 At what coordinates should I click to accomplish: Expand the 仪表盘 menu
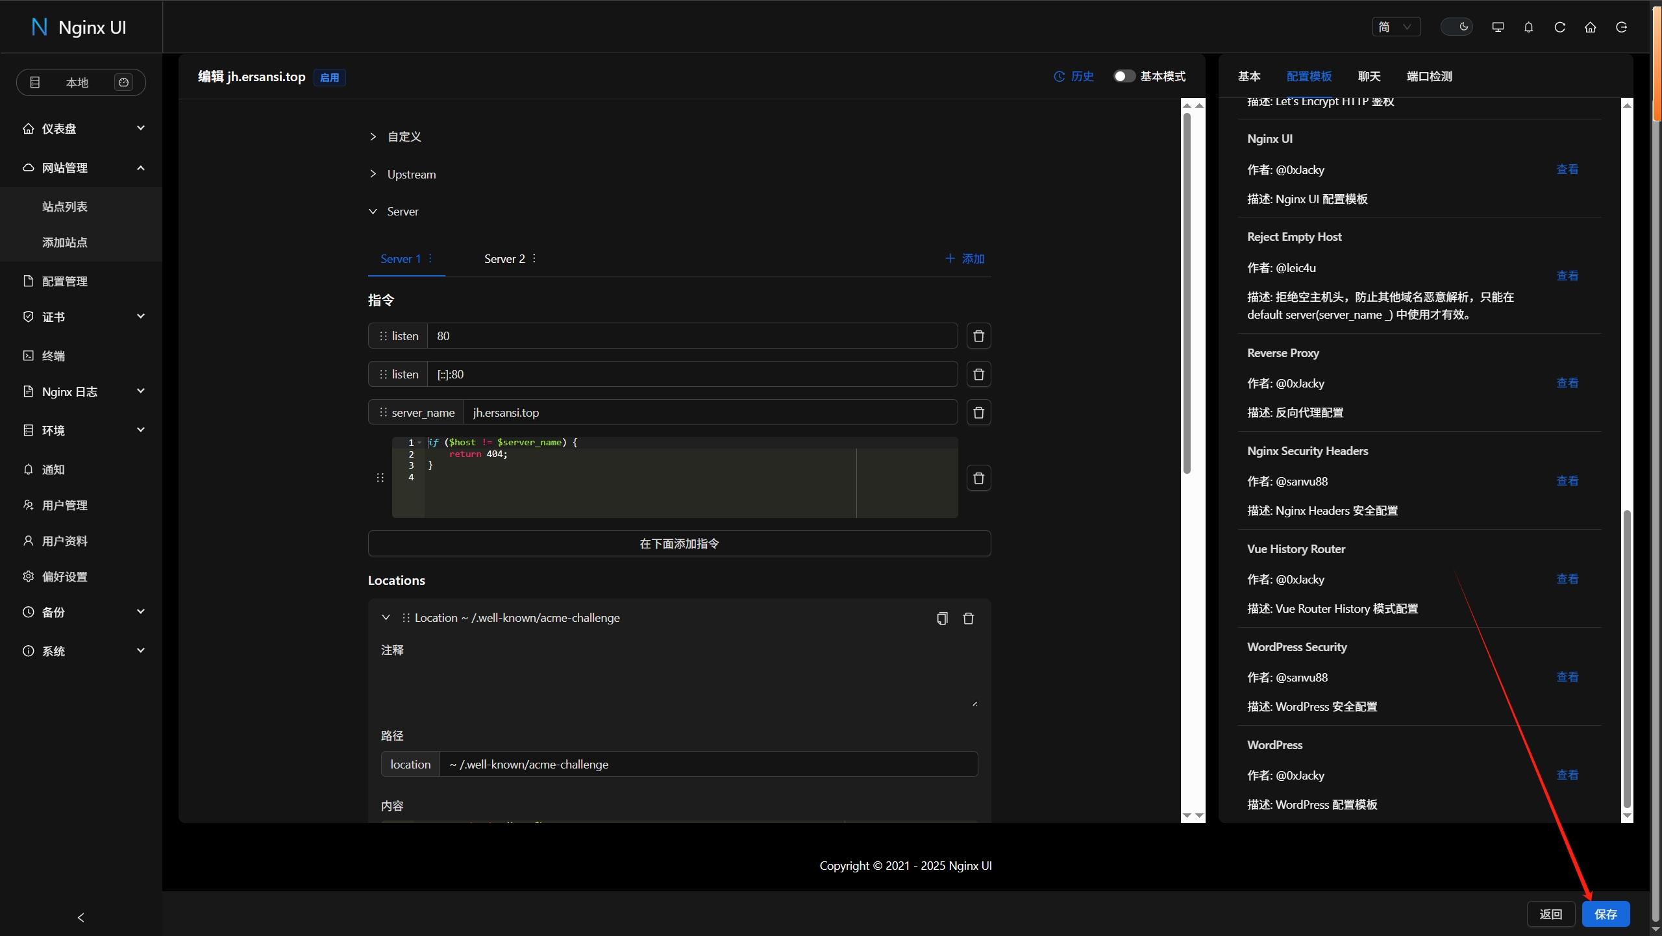pyautogui.click(x=81, y=129)
